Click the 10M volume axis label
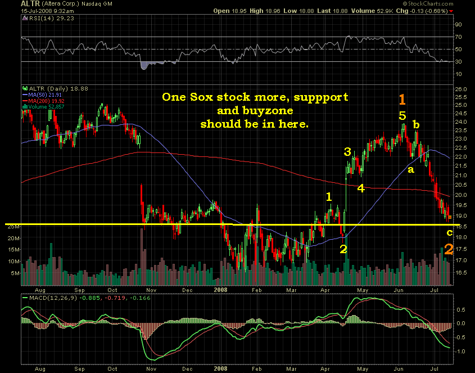 13,261
